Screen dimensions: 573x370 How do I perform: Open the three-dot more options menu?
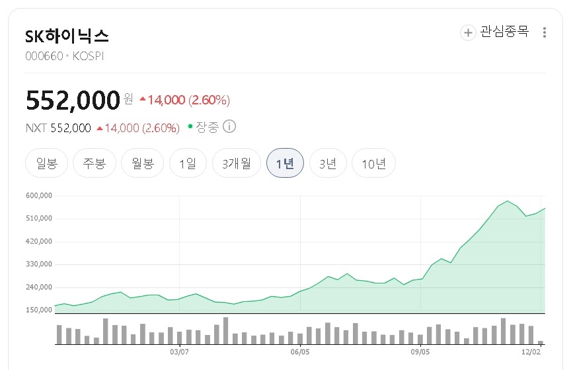coord(544,32)
